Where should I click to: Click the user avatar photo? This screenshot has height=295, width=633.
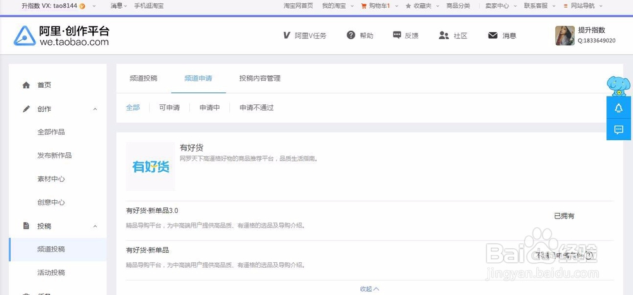[565, 35]
